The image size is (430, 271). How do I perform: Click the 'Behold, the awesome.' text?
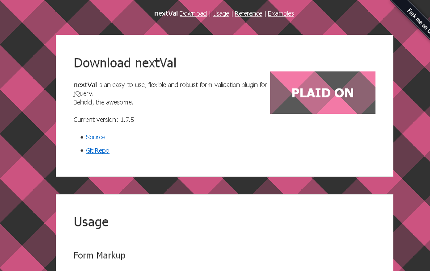pos(103,102)
